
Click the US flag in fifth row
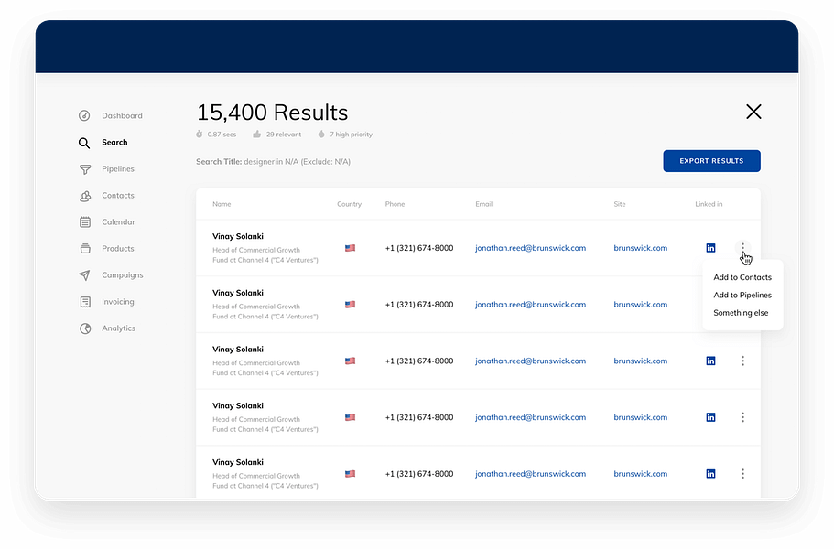(350, 474)
